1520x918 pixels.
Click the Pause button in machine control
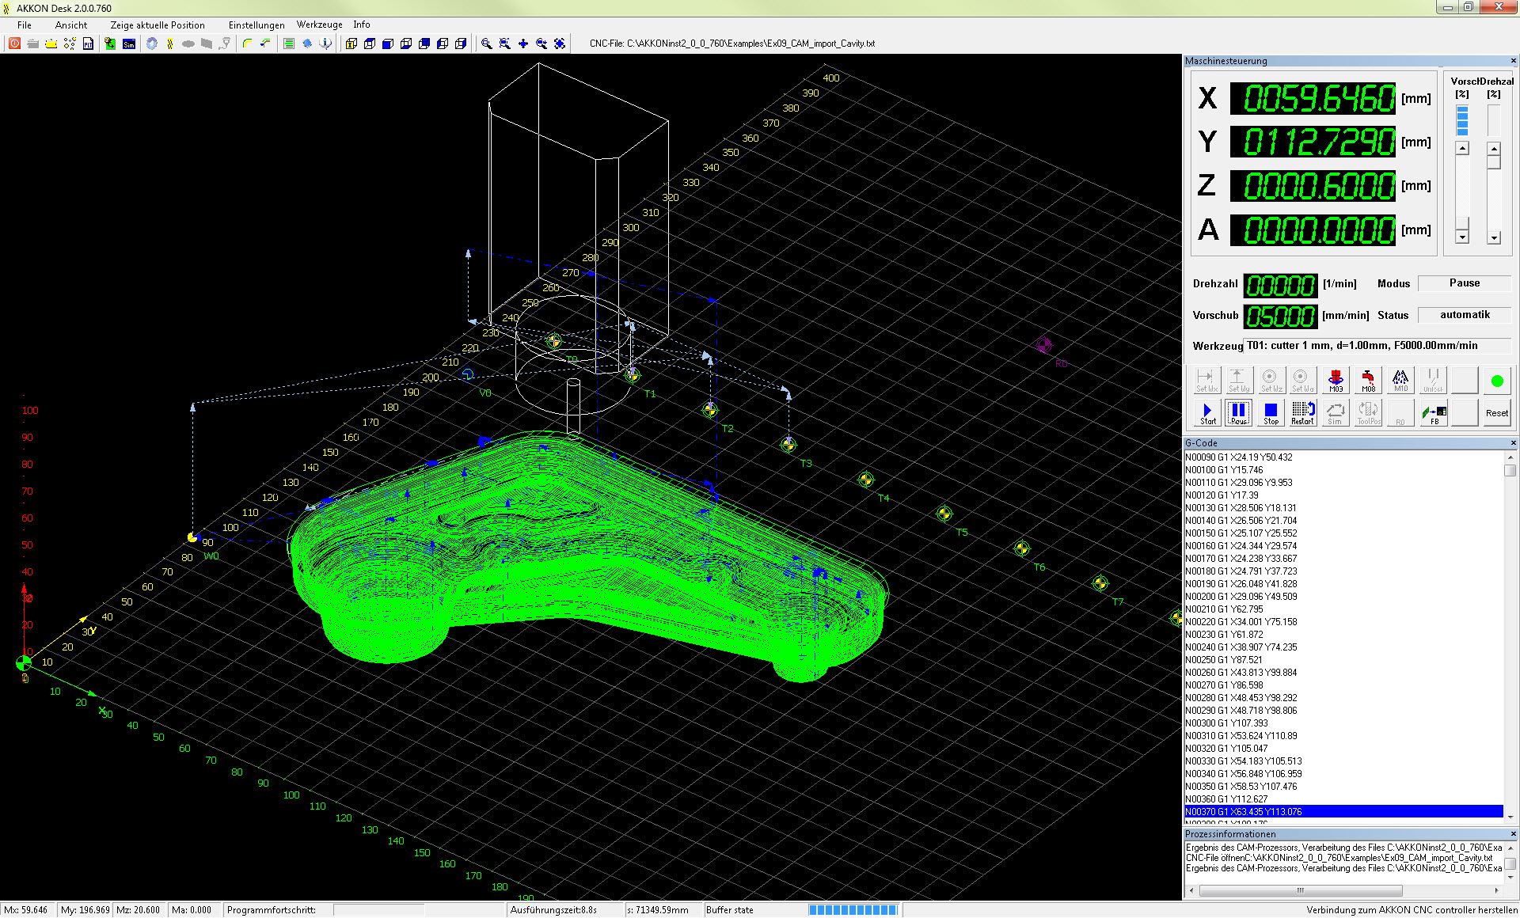tap(1238, 412)
